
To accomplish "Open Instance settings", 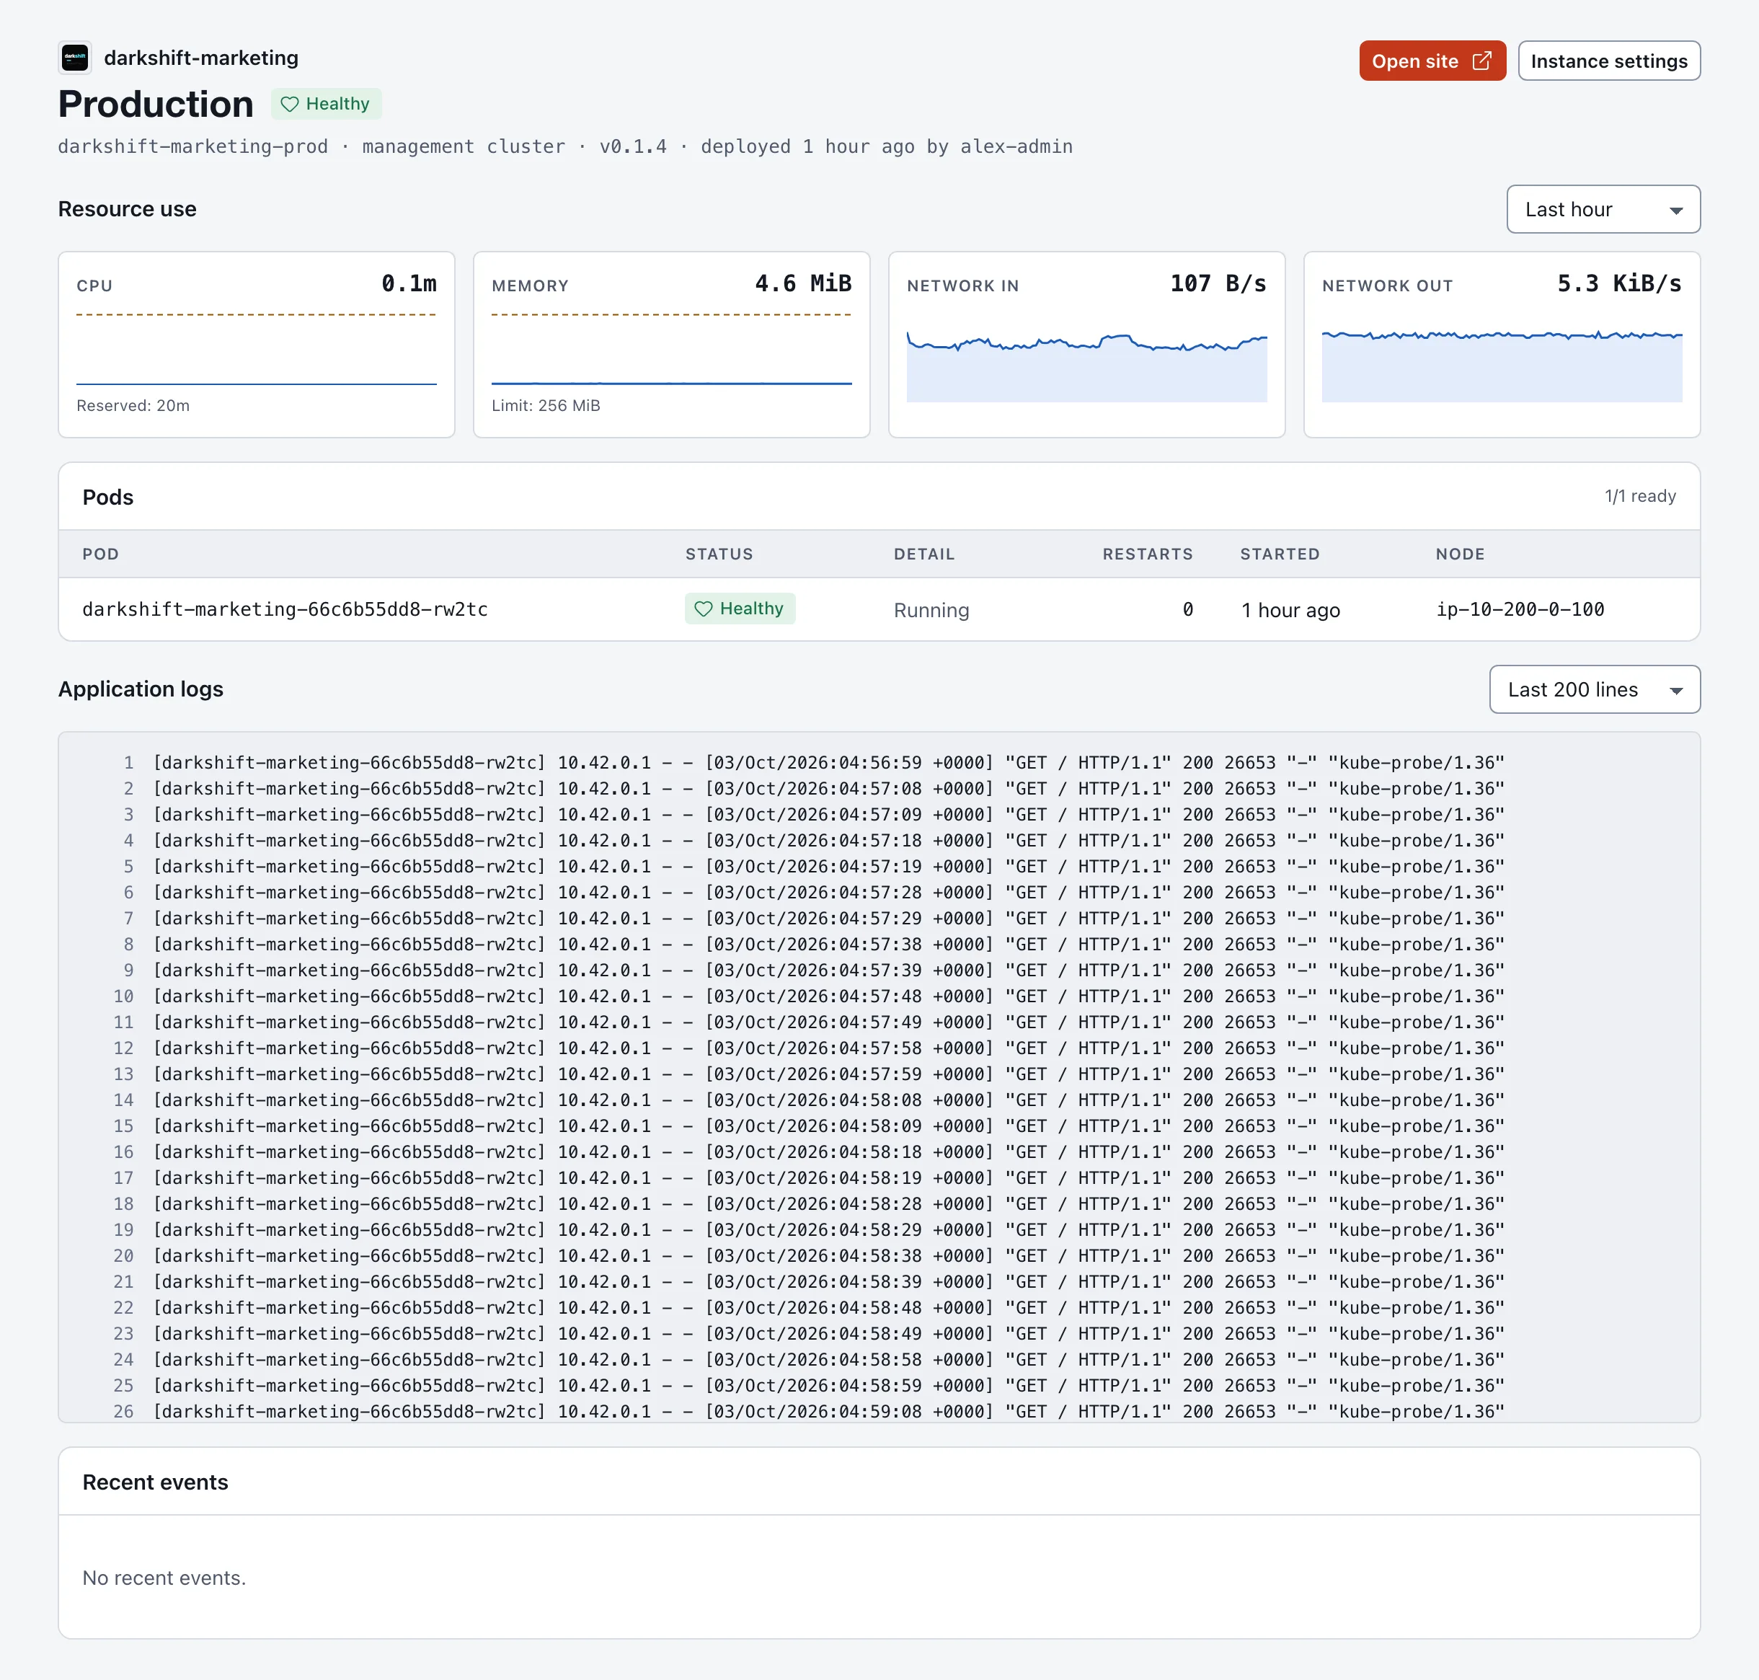I will click(x=1608, y=61).
